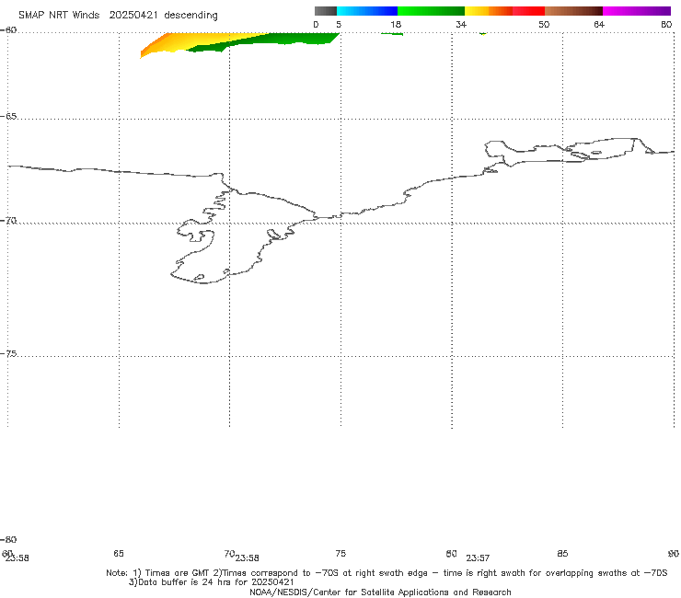Screen dimensions: 681x598
Task: Click the '85' longitude axis label
Action: [562, 553]
